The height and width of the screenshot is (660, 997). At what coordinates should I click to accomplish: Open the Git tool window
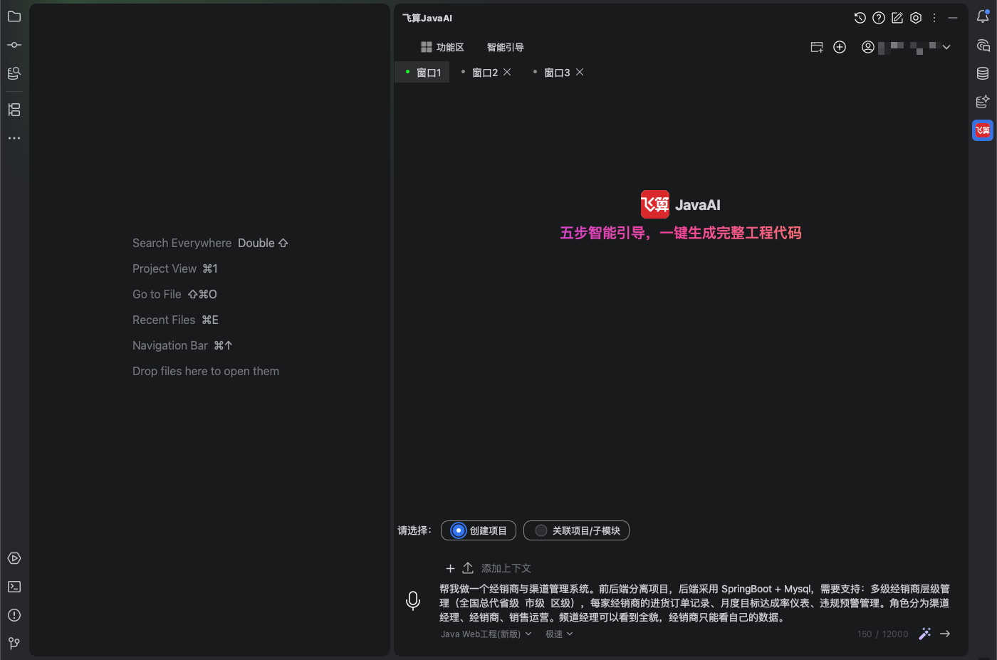[14, 644]
